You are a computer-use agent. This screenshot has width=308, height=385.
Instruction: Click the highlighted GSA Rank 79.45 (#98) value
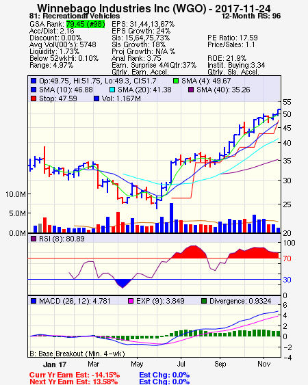pos(86,24)
